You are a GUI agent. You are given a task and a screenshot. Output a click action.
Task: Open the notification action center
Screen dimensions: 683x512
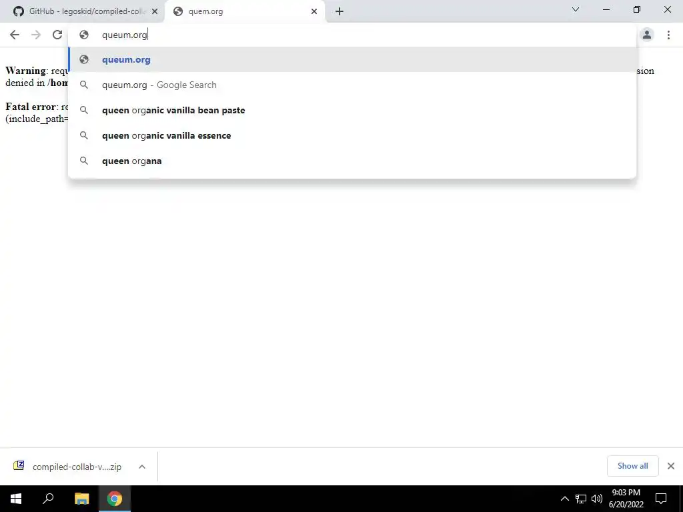[x=661, y=499]
